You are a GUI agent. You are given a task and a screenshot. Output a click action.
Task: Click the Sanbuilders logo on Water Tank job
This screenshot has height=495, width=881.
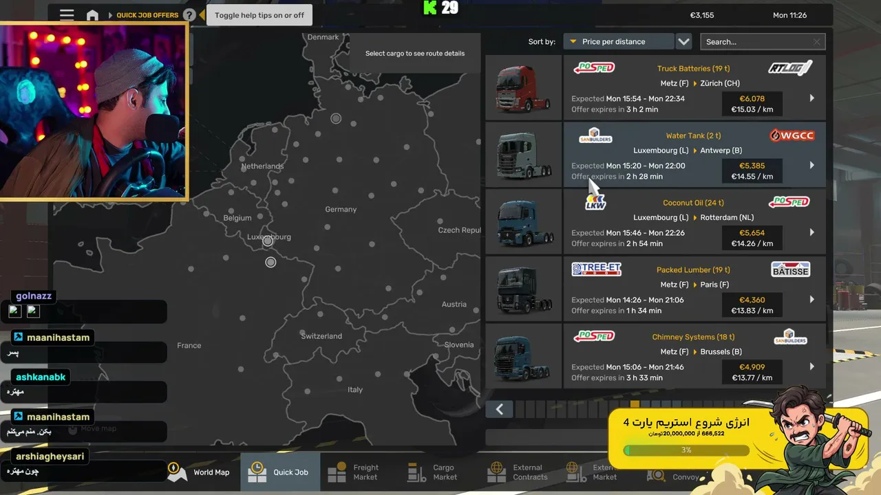tap(595, 135)
